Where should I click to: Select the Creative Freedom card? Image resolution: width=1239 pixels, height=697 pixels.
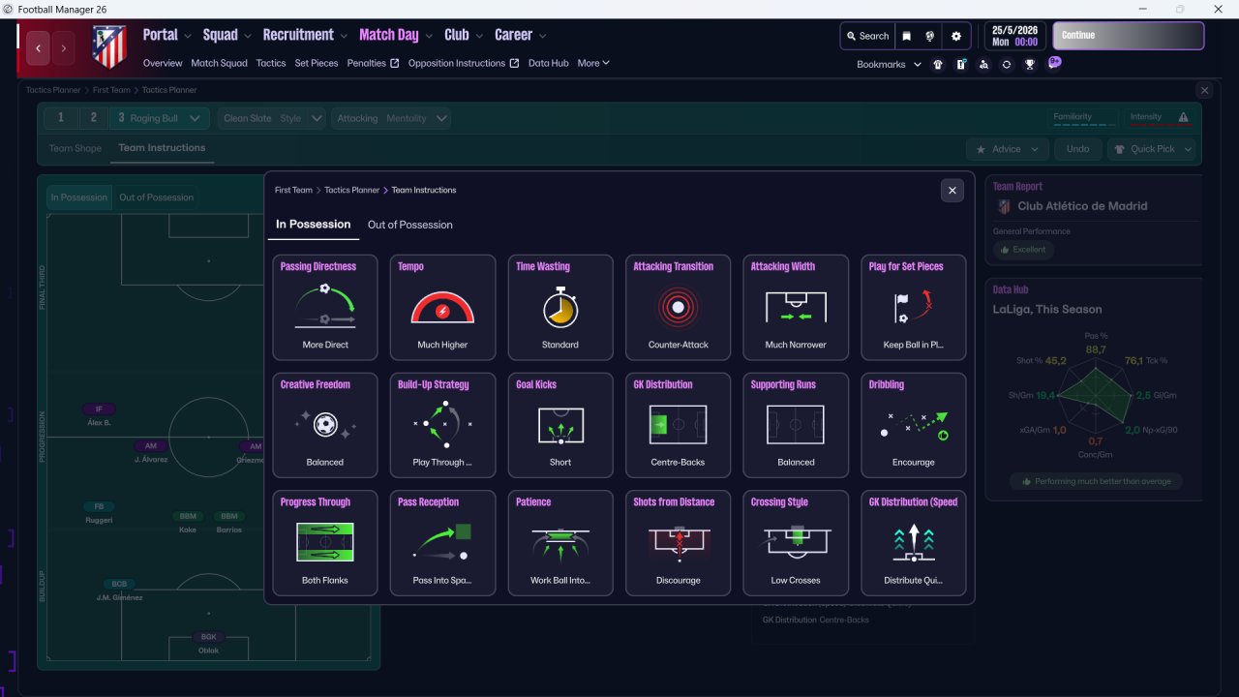[x=325, y=425]
